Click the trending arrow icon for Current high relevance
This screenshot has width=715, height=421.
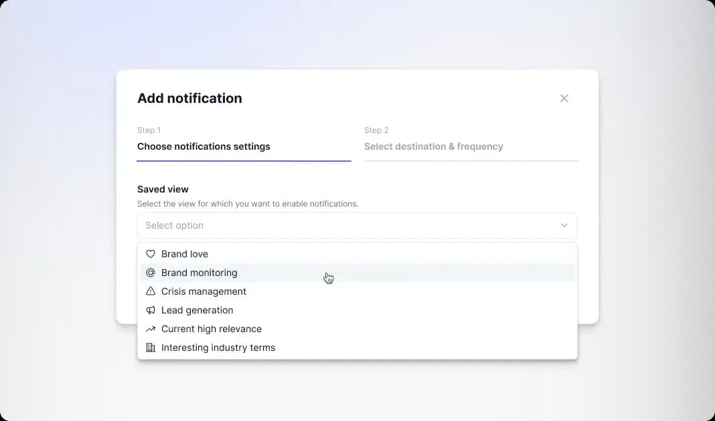[150, 329]
